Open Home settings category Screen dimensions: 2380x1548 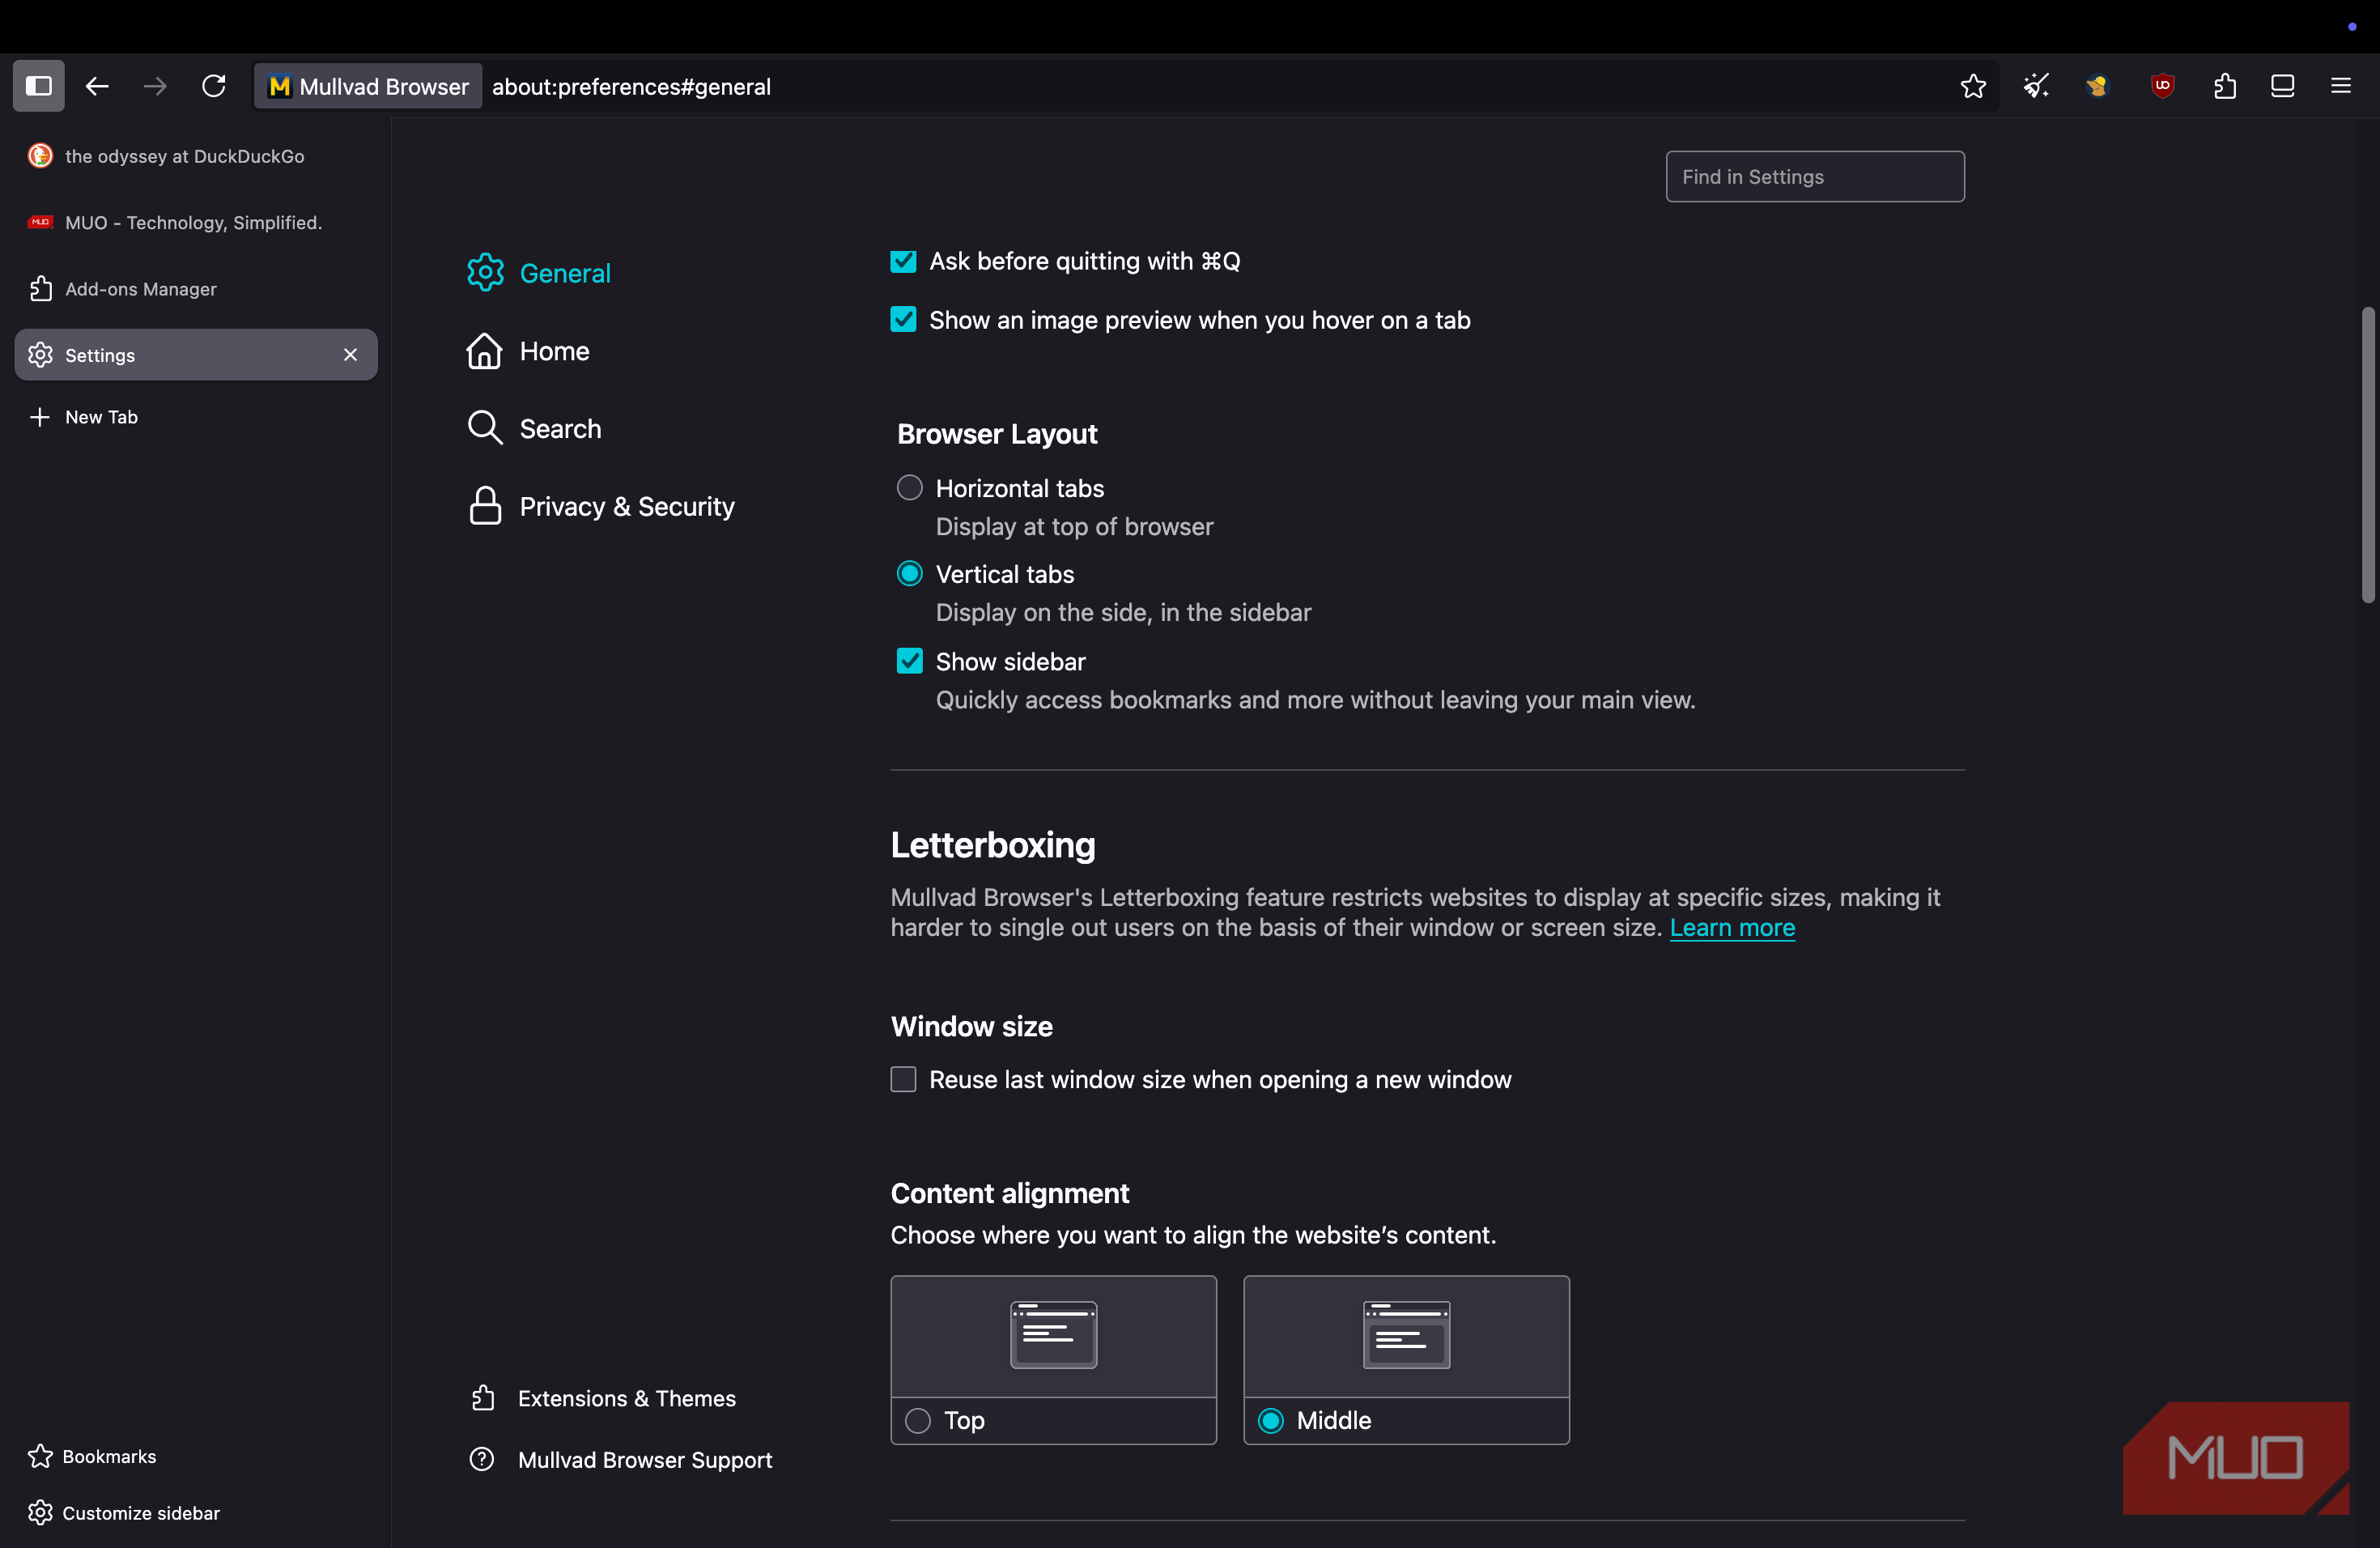coord(528,351)
